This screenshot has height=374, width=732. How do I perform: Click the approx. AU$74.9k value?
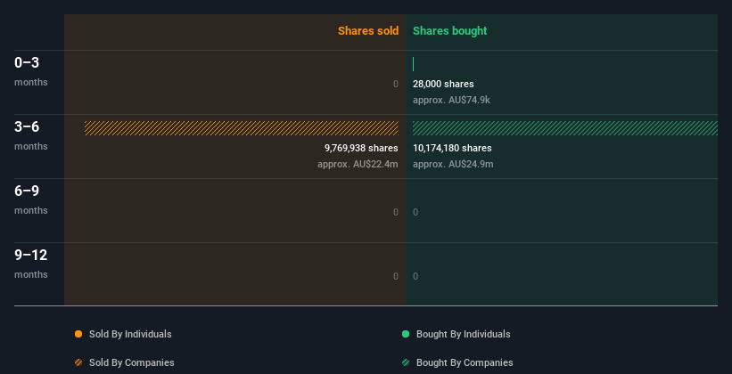(x=451, y=100)
